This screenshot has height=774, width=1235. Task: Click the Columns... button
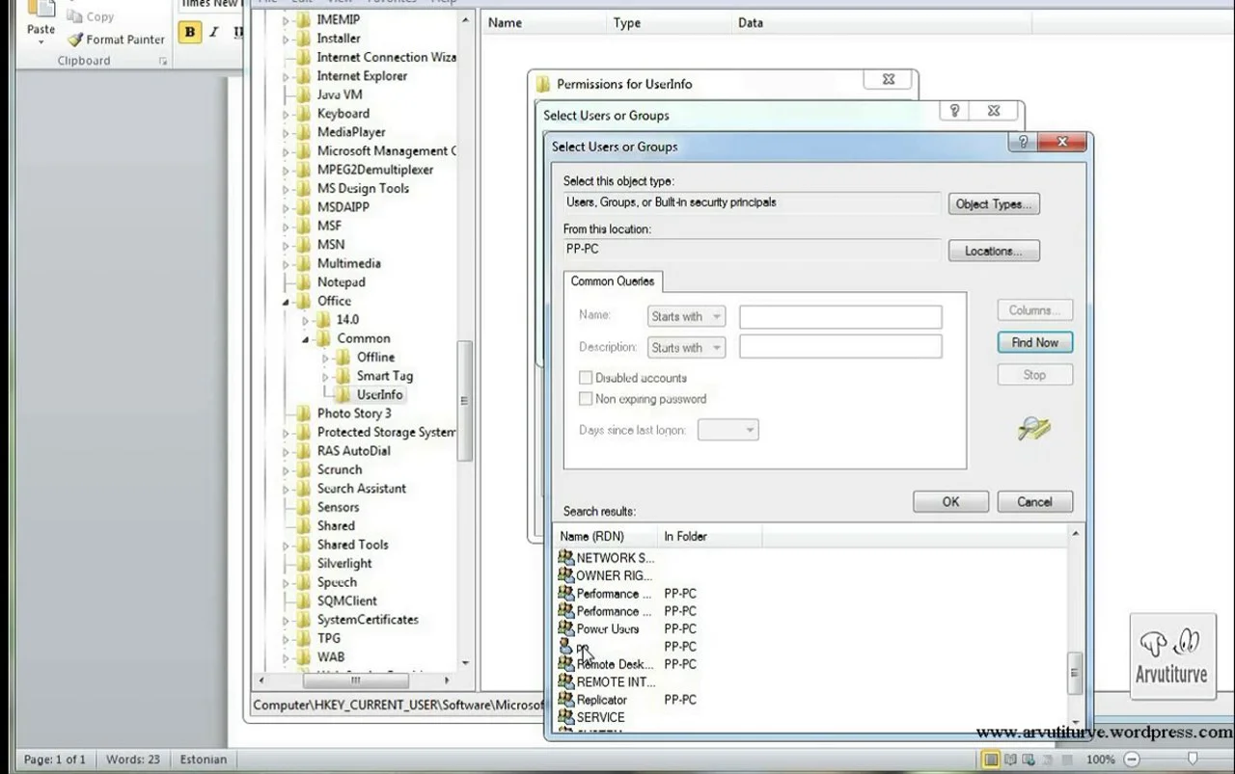coord(1034,310)
